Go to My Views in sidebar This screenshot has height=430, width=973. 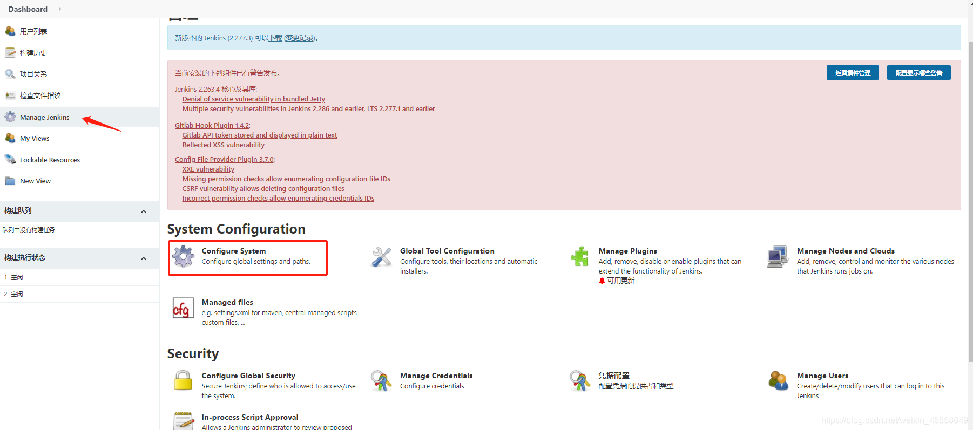coord(35,139)
